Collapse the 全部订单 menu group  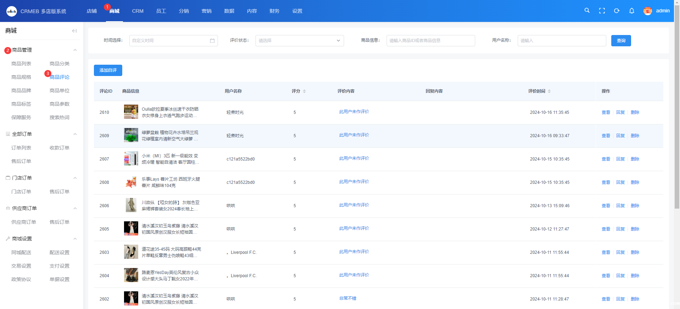point(75,134)
